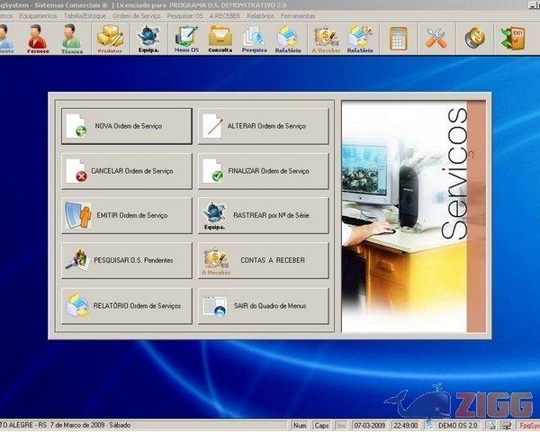Open the calculator toolbar icon
This screenshot has height=432, width=540.
coord(399,39)
